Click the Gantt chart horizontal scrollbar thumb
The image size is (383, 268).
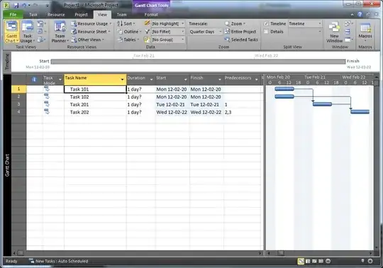(281, 253)
